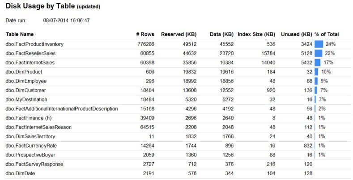Click the % of Total column header
The image size is (353, 180).
click(327, 34)
